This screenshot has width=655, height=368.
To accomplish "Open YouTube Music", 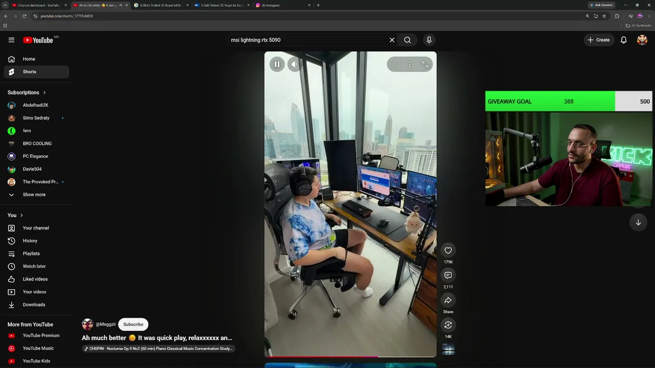I will 36,349.
